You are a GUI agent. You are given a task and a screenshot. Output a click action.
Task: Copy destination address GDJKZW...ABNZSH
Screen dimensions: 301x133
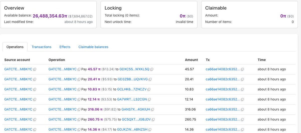tap(149, 129)
